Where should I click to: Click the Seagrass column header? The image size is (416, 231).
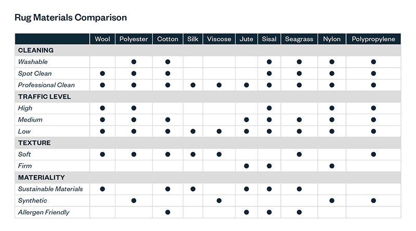point(299,39)
